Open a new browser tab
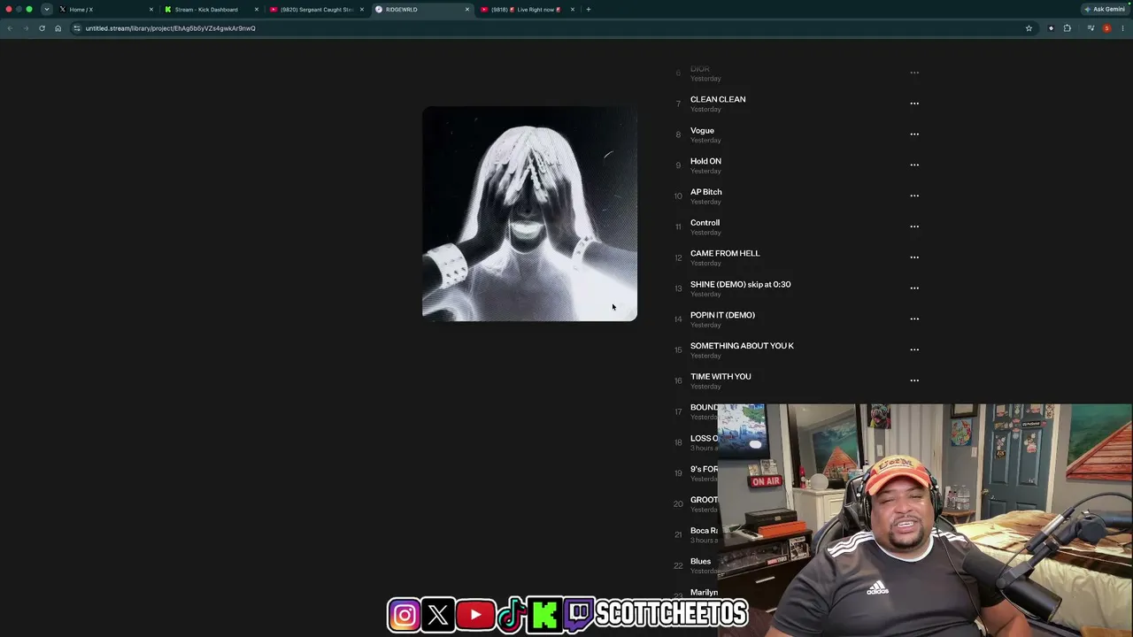Image resolution: width=1133 pixels, height=637 pixels. (589, 10)
